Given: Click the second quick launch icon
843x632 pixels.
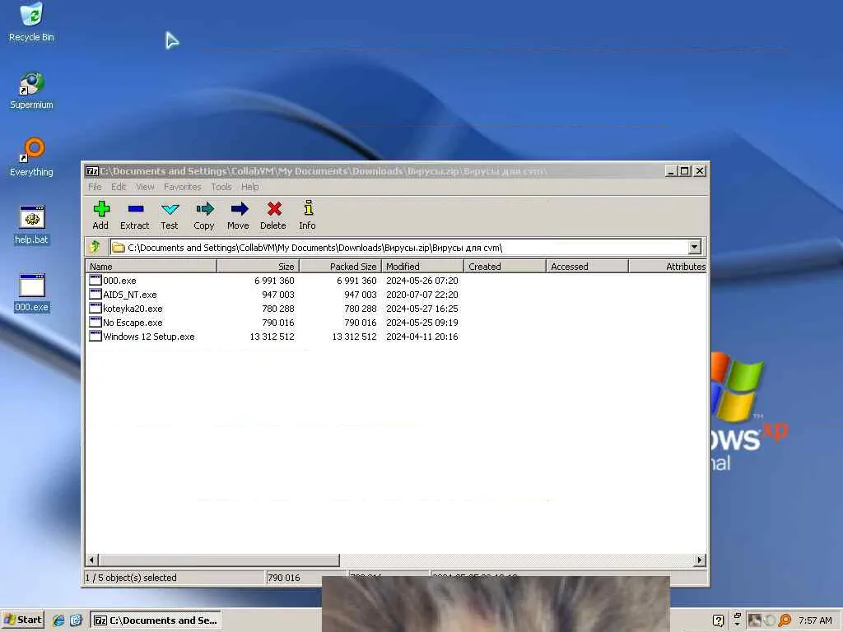Looking at the screenshot, I should click(x=76, y=620).
